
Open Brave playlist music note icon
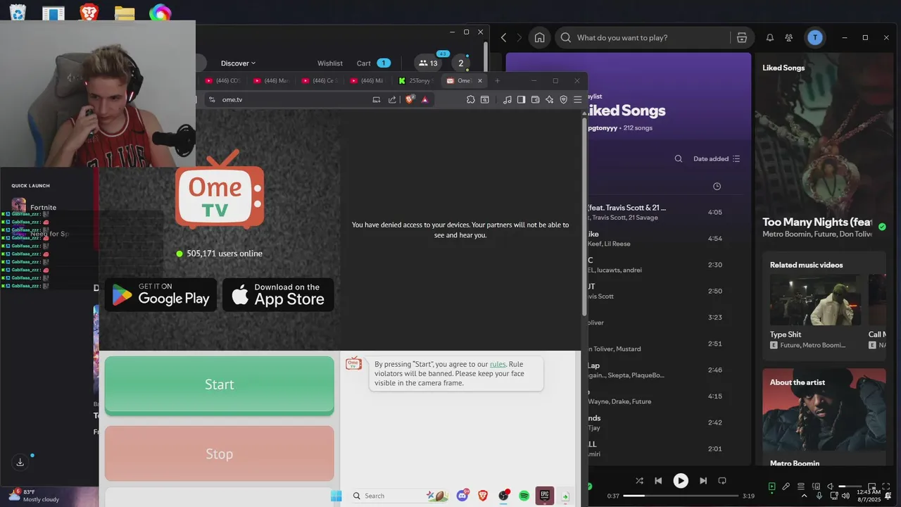click(x=508, y=100)
